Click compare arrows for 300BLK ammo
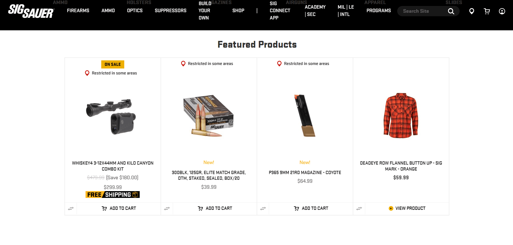This screenshot has width=513, height=245. click(x=167, y=208)
